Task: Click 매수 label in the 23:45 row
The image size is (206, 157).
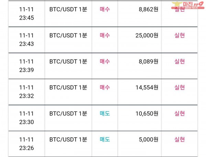Action: (105, 9)
